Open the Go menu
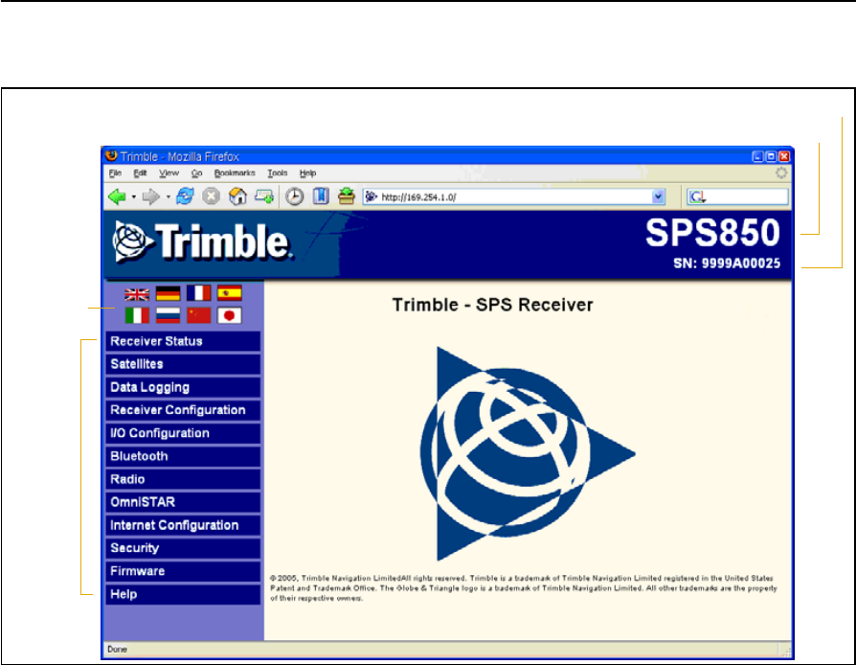 (197, 173)
